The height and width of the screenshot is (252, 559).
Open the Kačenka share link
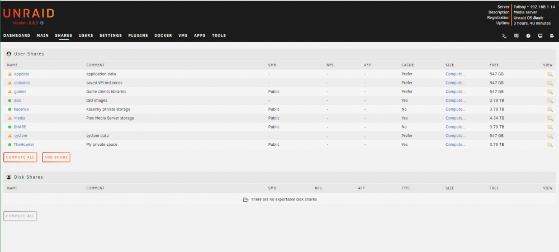tap(21, 110)
